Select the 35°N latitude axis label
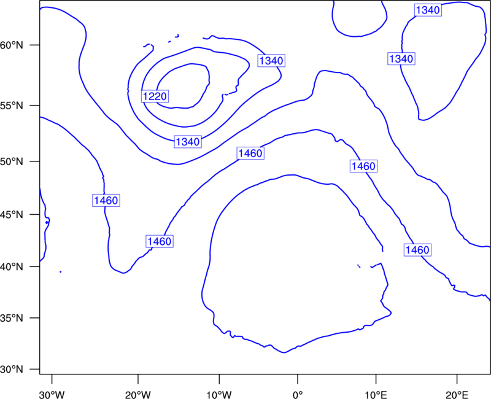This screenshot has width=491, height=399. [x=12, y=318]
